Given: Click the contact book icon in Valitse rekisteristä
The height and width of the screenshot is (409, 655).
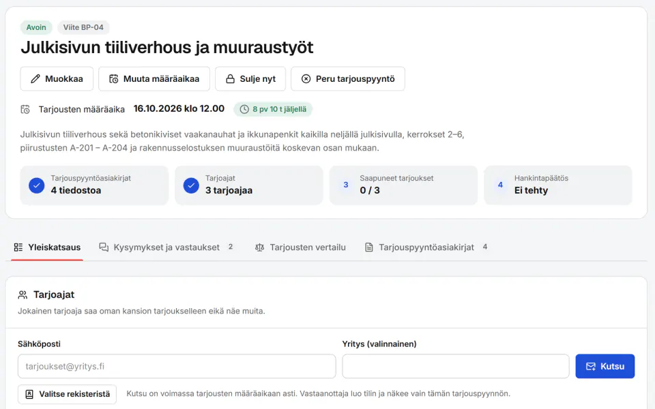Looking at the screenshot, I should tap(29, 394).
